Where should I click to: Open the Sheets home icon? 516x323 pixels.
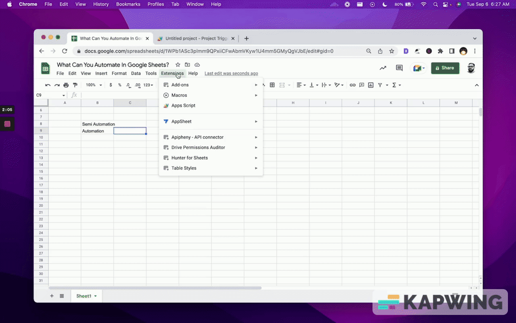(46, 68)
